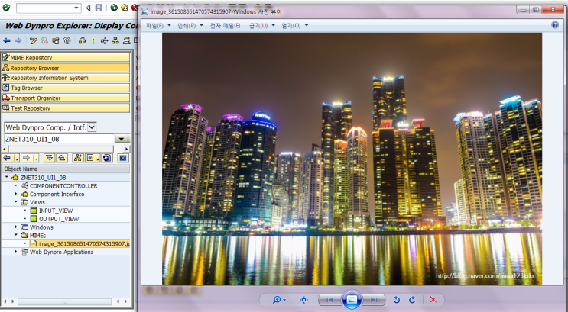The width and height of the screenshot is (568, 312).
Task: Rotate the photo clockwise
Action: point(412,300)
